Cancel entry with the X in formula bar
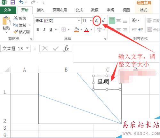Image resolution: width=160 pixels, height=138 pixels. point(45,49)
